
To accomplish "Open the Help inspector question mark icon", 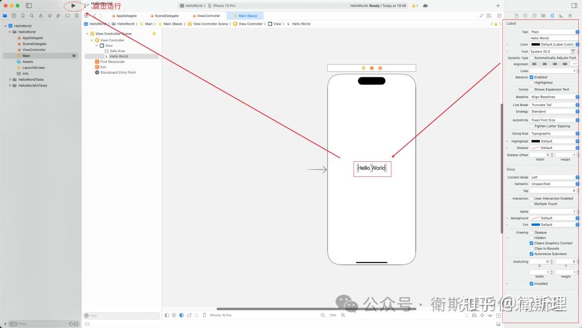I will pos(534,16).
